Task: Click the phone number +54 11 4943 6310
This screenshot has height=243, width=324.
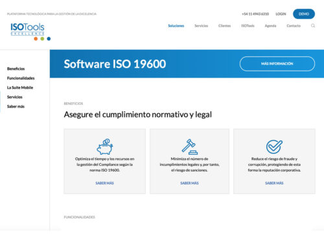Action: coord(255,14)
